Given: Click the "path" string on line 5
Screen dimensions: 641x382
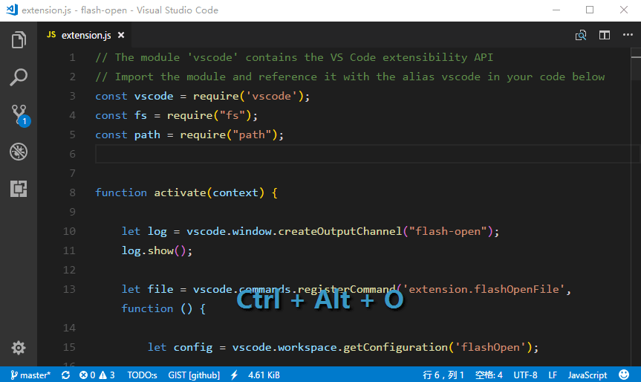Looking at the screenshot, I should click(x=252, y=135).
